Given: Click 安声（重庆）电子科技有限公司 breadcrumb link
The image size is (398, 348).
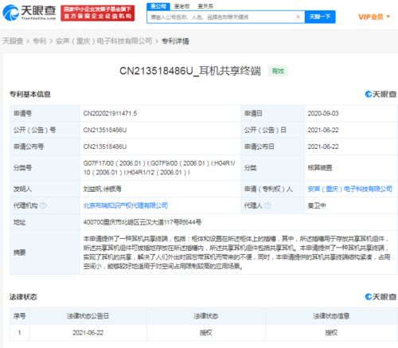Looking at the screenshot, I should pyautogui.click(x=103, y=41).
